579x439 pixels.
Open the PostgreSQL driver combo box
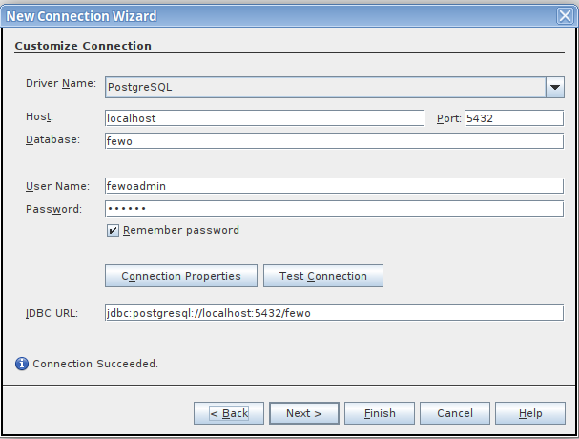324,87
